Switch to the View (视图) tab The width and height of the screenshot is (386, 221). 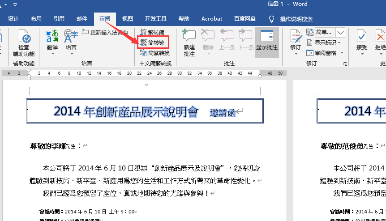click(x=128, y=19)
